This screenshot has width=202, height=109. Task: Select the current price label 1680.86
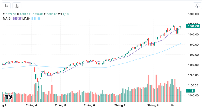click(x=193, y=26)
